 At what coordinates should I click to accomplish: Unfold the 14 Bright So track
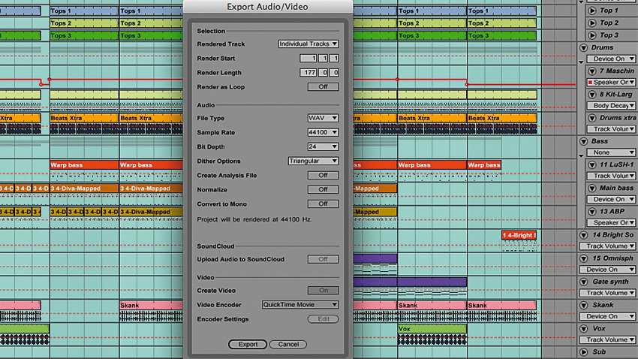pos(583,235)
